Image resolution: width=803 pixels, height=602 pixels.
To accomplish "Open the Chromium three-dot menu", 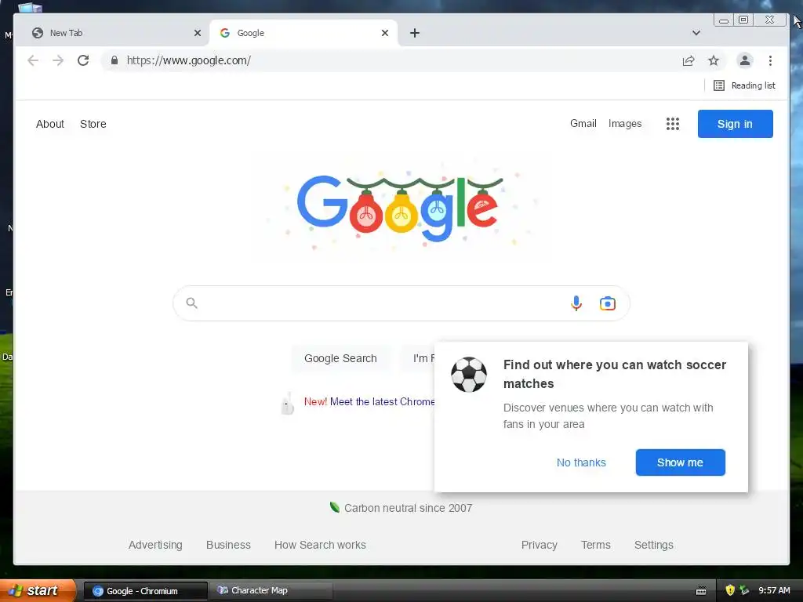I will click(770, 61).
